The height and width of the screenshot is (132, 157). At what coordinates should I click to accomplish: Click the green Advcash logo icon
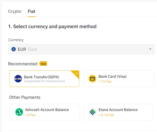(19, 112)
